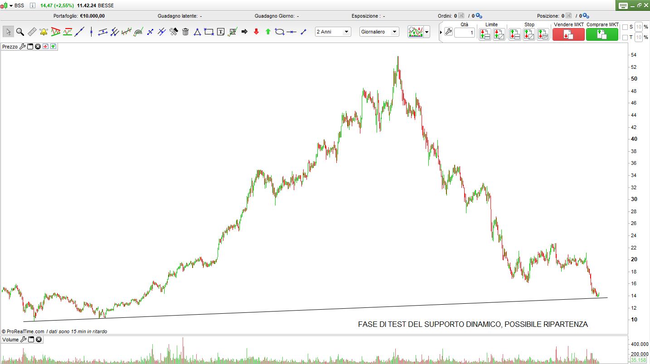The height and width of the screenshot is (364, 650).
Task: Select the rectangle drawing tool
Action: tap(209, 32)
